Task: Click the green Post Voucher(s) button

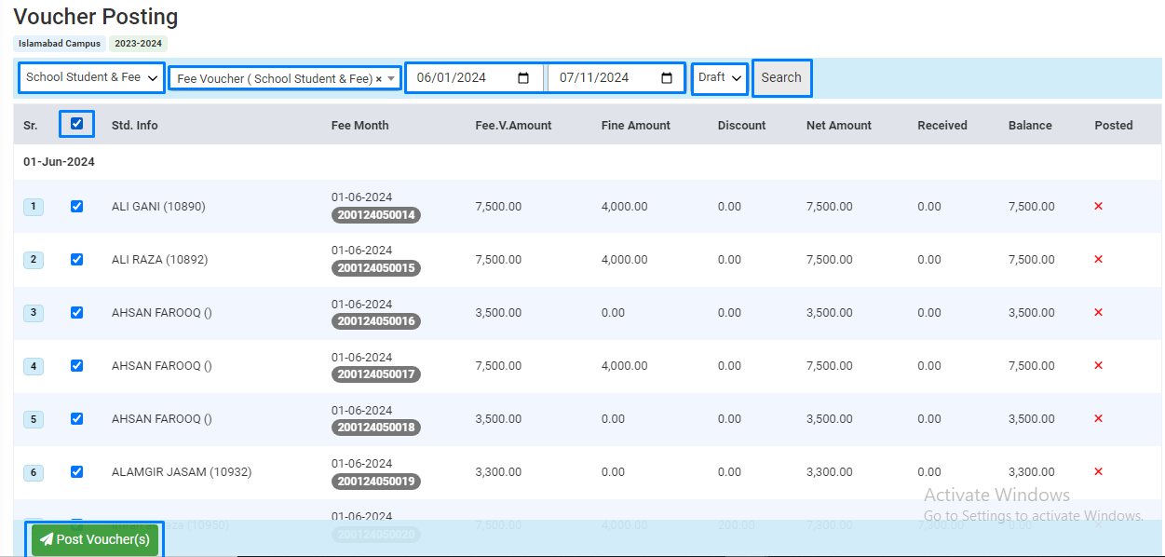Action: point(94,539)
